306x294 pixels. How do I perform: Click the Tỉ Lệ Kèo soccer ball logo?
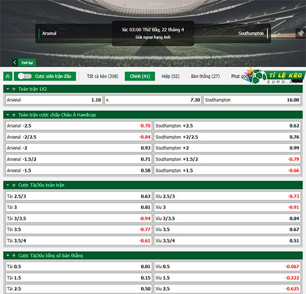257,76
